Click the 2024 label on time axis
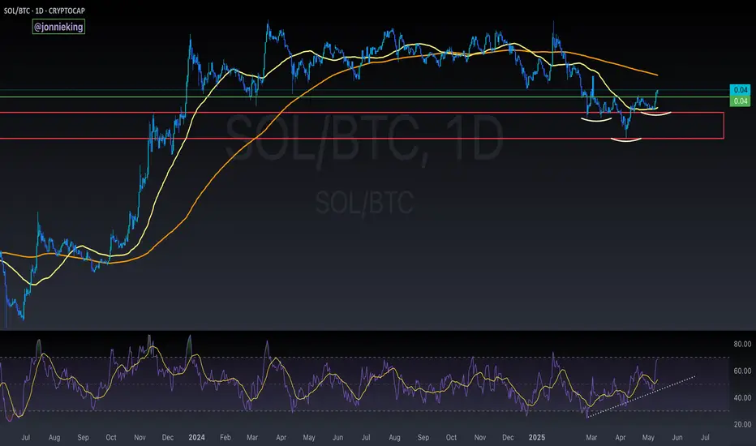 [197, 437]
